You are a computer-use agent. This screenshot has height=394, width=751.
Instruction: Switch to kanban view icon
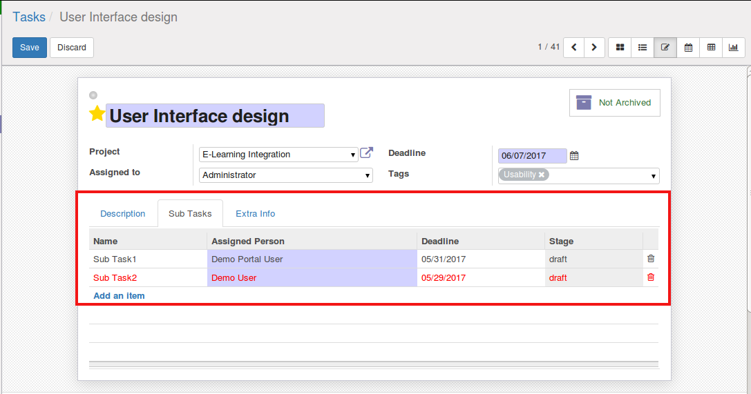(x=620, y=48)
